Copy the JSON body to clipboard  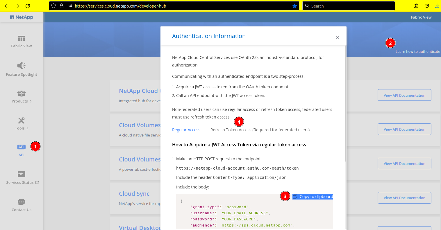pos(313,197)
